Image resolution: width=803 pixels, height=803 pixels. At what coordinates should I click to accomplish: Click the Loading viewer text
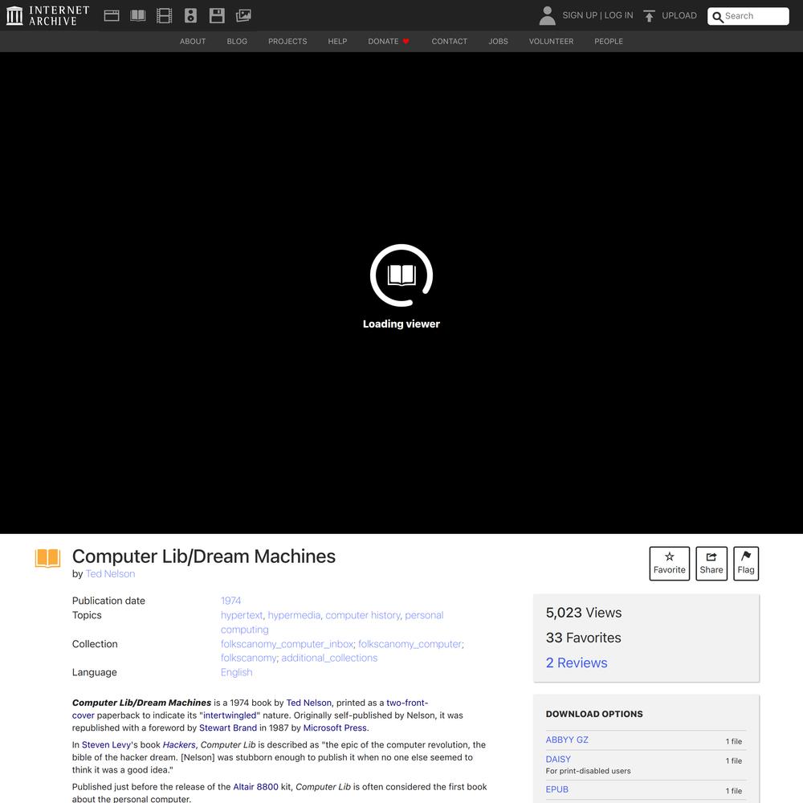(x=401, y=324)
